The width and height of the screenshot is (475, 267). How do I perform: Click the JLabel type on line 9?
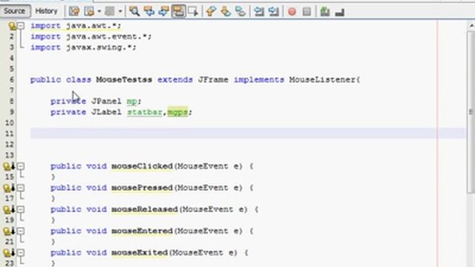(106, 112)
